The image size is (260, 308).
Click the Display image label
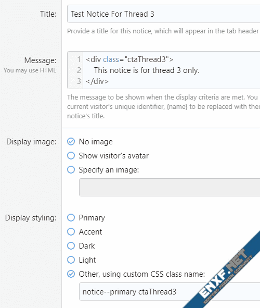point(31,142)
